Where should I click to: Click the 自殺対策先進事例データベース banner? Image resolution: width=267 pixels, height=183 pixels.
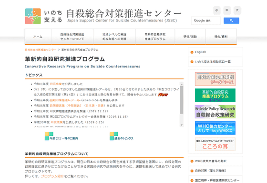215,79
